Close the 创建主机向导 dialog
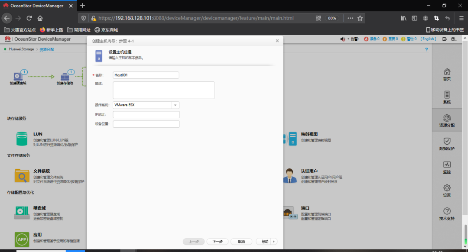This screenshot has width=468, height=252. pyautogui.click(x=277, y=41)
